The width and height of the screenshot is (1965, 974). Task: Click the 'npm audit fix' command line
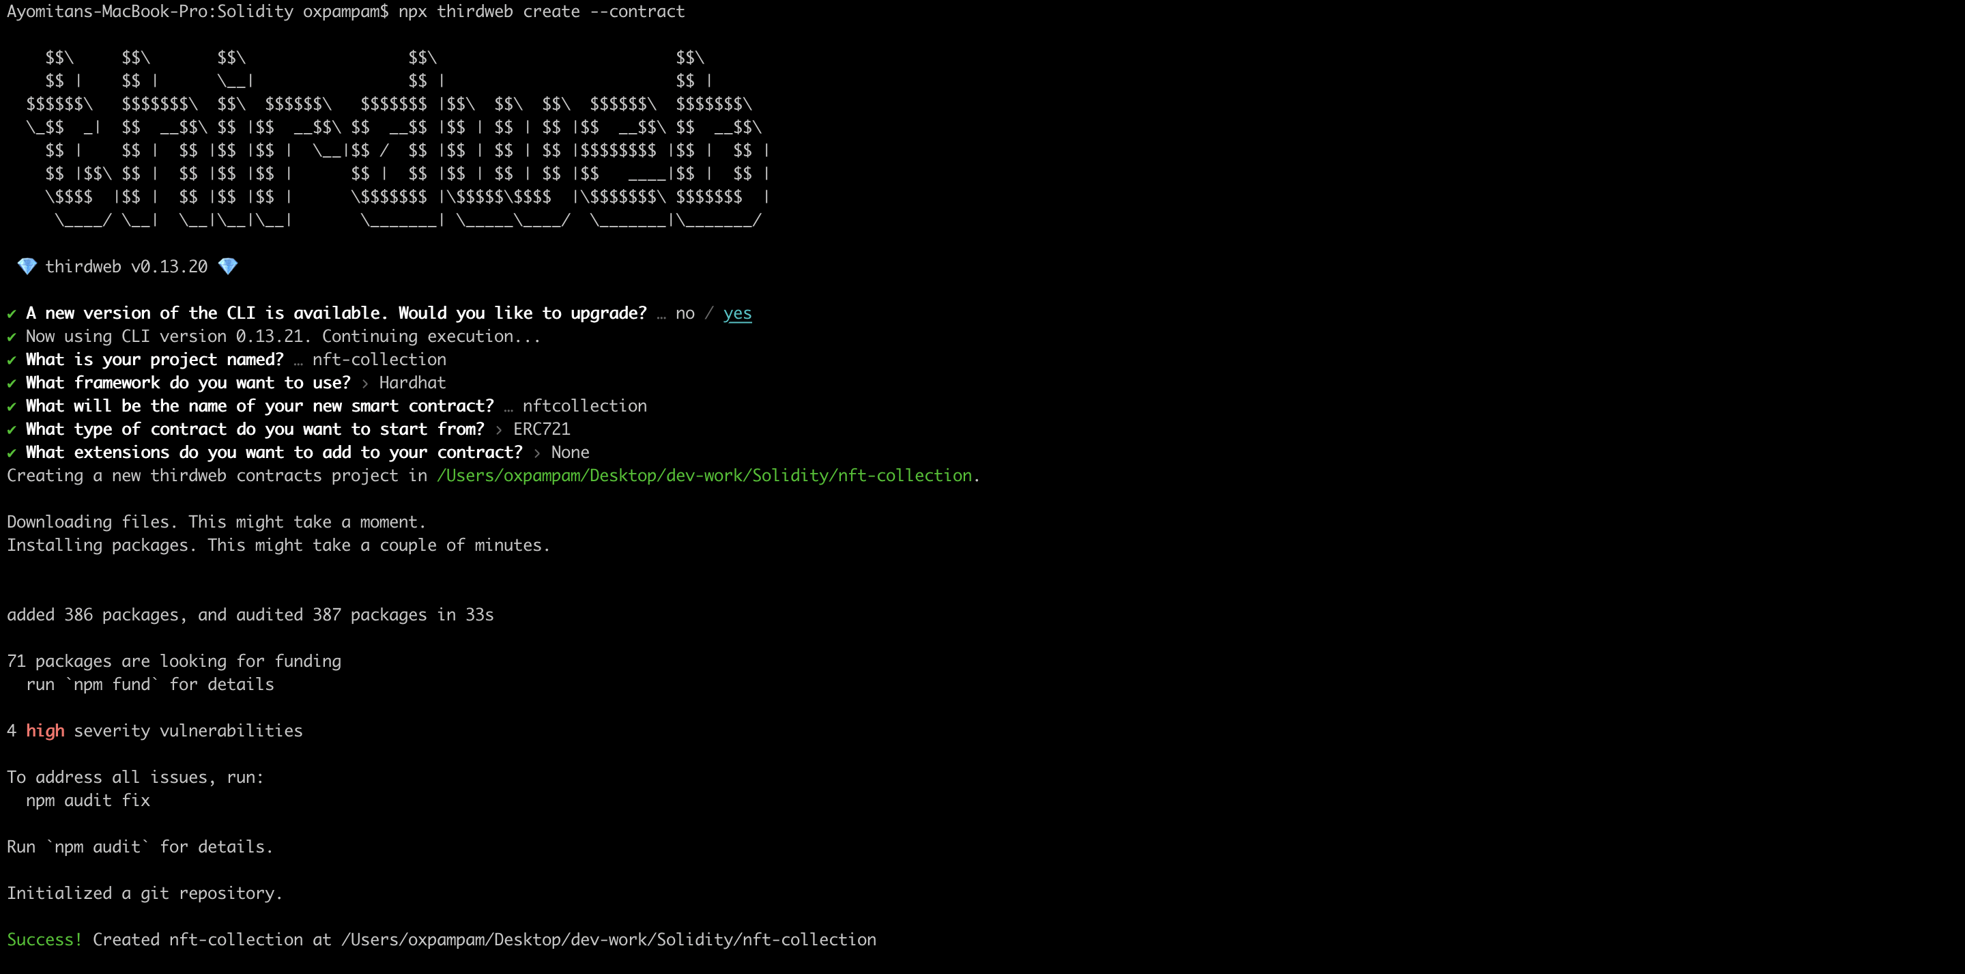point(88,800)
